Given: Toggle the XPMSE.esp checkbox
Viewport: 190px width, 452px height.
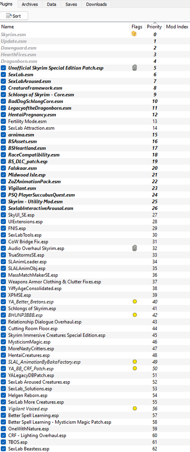Looking at the screenshot, I should pyautogui.click(x=3, y=295).
